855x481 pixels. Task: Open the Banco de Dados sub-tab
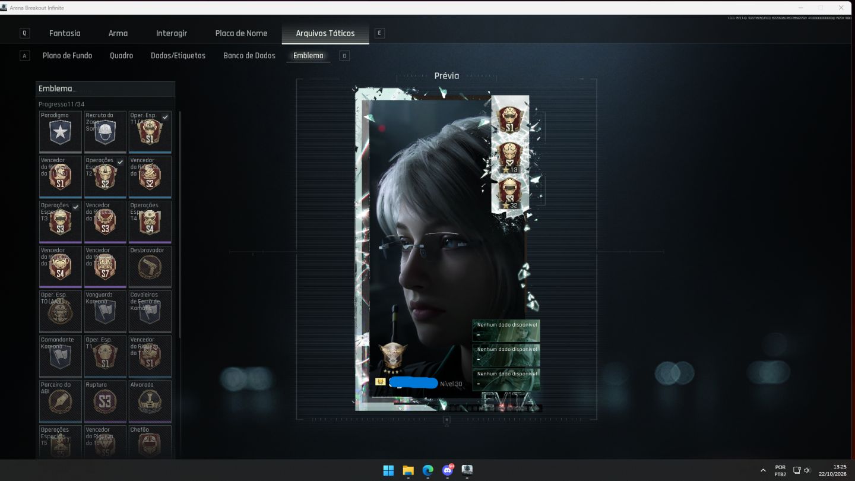pyautogui.click(x=249, y=56)
